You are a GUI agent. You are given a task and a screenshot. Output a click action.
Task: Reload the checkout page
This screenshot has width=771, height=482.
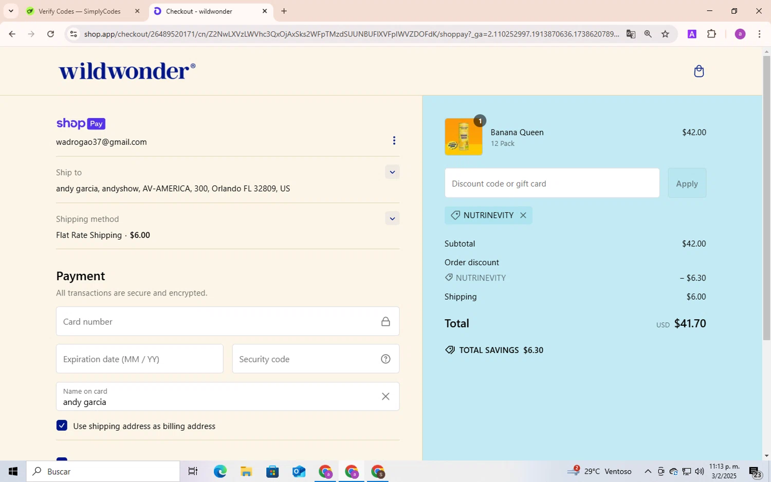[x=50, y=34]
